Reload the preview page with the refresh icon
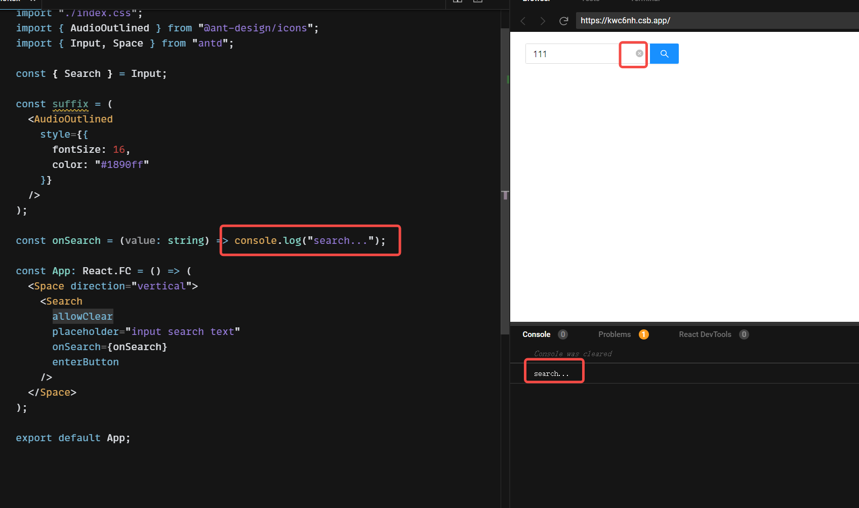 tap(564, 21)
